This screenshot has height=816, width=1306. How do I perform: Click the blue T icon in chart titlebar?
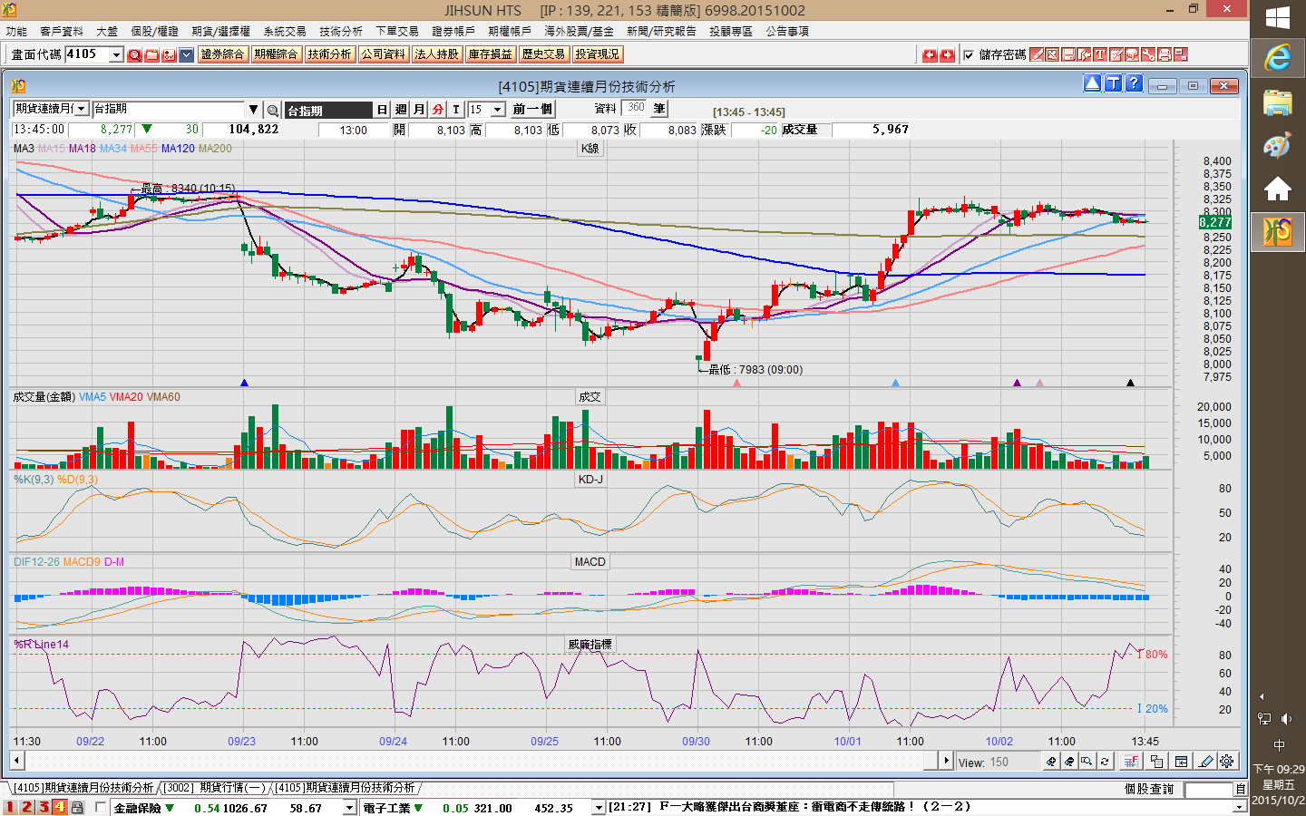pos(1113,83)
